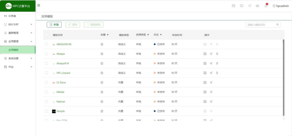This screenshot has height=136, width=292.
Task: Expand the 统计分析 sidebar menu
Action: coord(18,24)
